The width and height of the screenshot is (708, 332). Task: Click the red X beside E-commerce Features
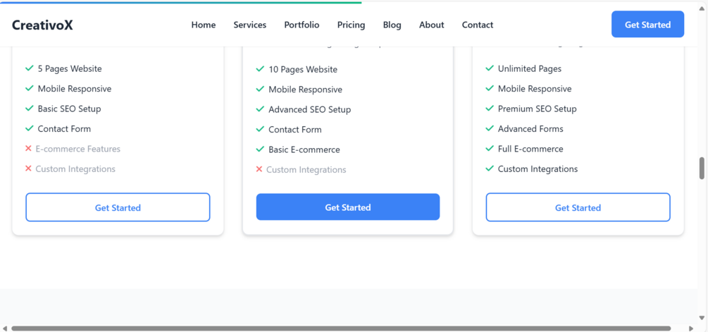coord(28,149)
